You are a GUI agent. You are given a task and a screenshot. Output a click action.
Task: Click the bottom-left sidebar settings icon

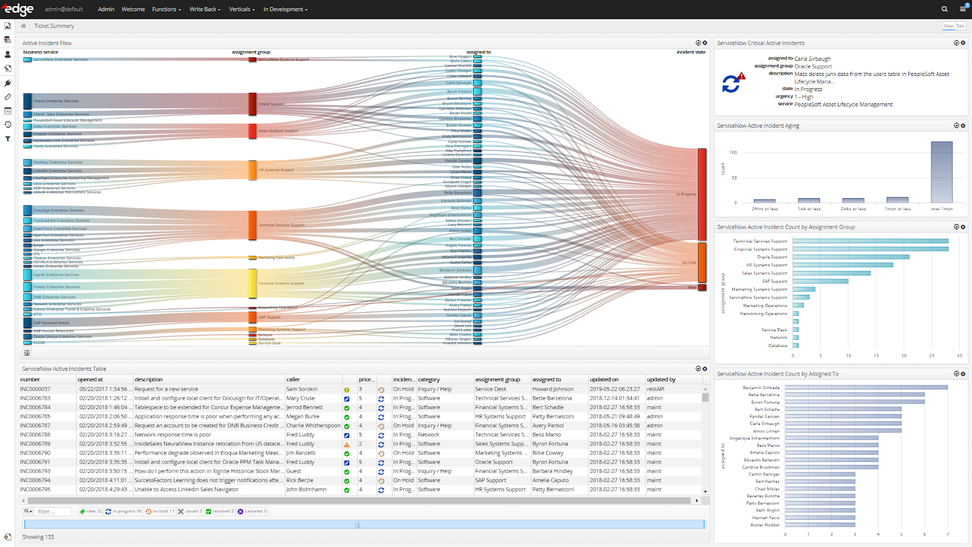coord(8,537)
